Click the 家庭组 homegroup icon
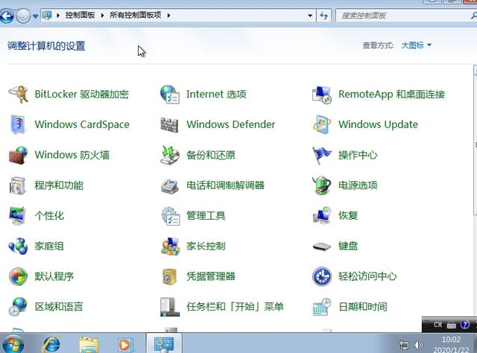Viewport: 477px width, 353px height. 18,246
